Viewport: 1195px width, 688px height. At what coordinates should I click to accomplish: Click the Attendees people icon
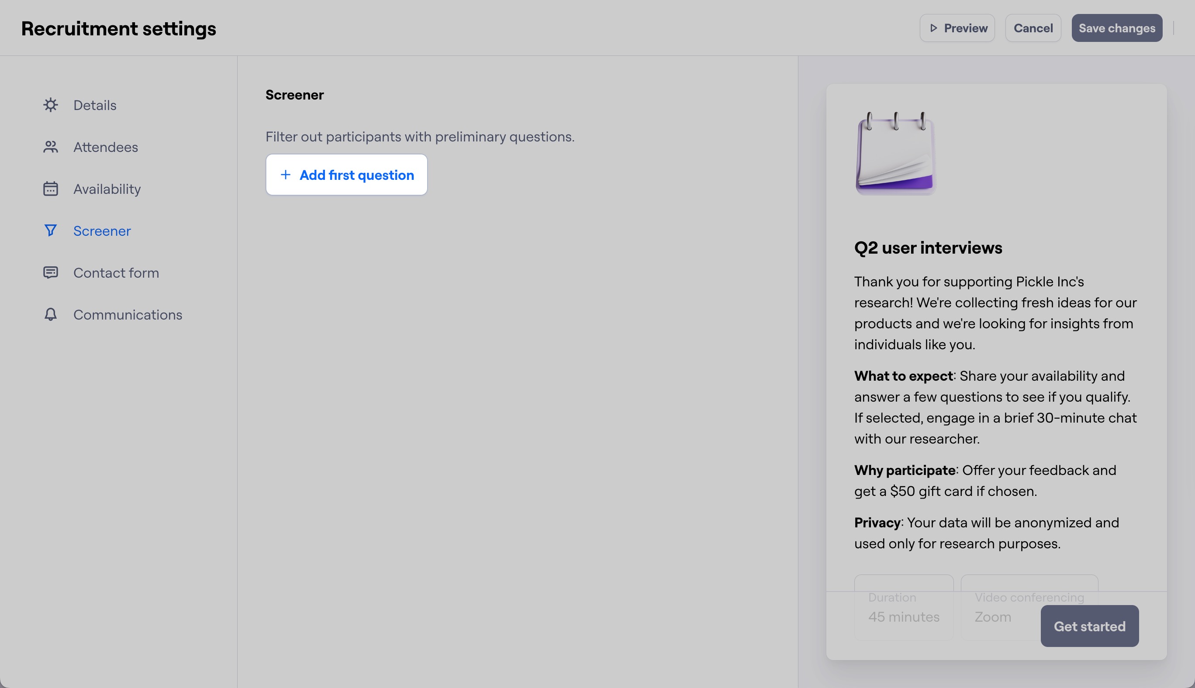click(x=51, y=147)
